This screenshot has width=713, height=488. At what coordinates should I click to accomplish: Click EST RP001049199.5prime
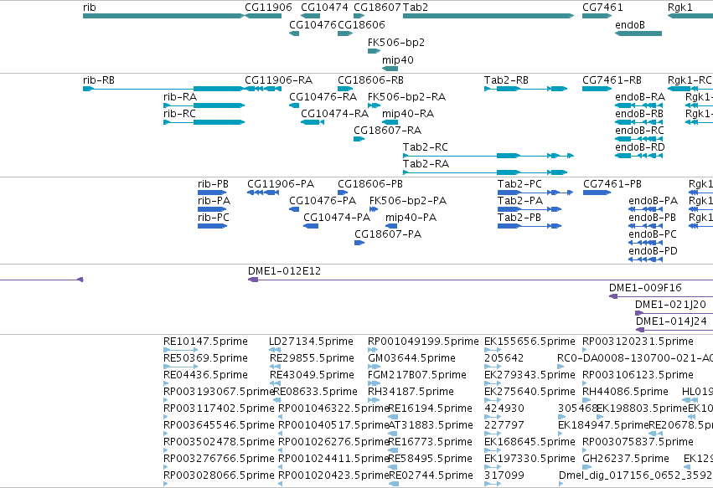tap(374, 351)
